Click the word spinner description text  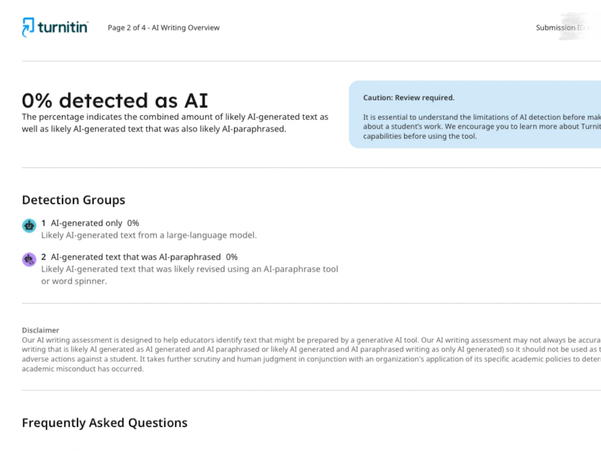coord(190,275)
